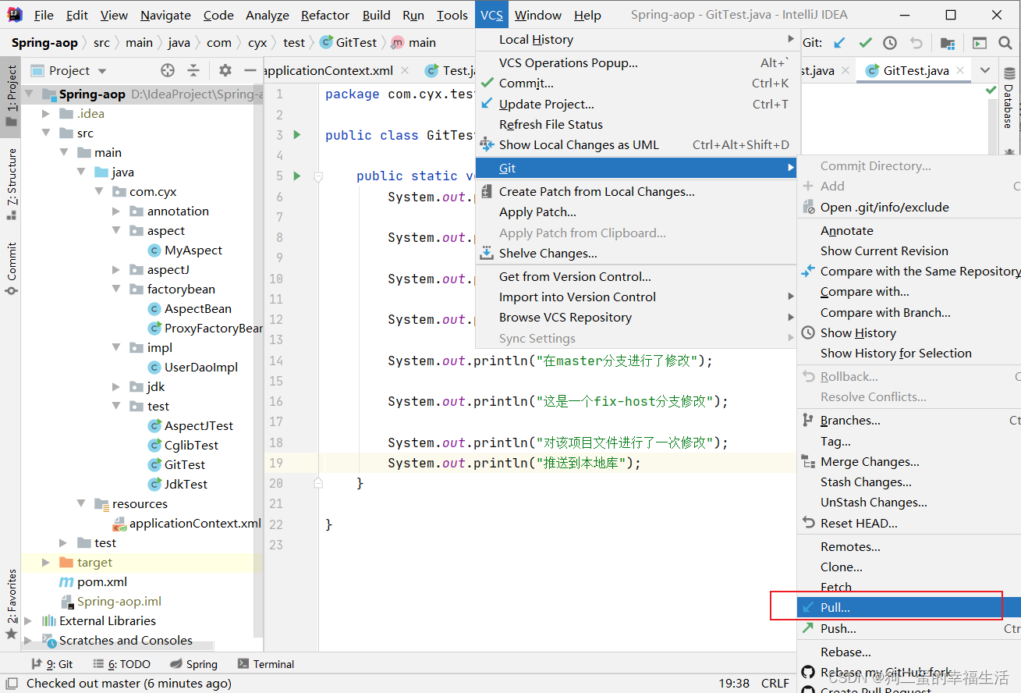Image resolution: width=1021 pixels, height=693 pixels.
Task: Click the tool windows quick-access icon in status bar
Action: pyautogui.click(x=10, y=683)
